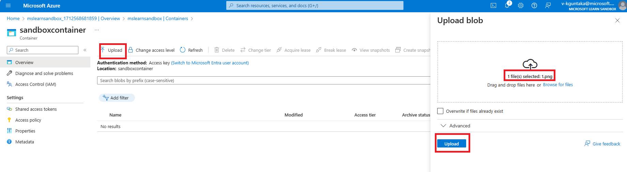Collapse the left sidebar menu

[x=85, y=50]
